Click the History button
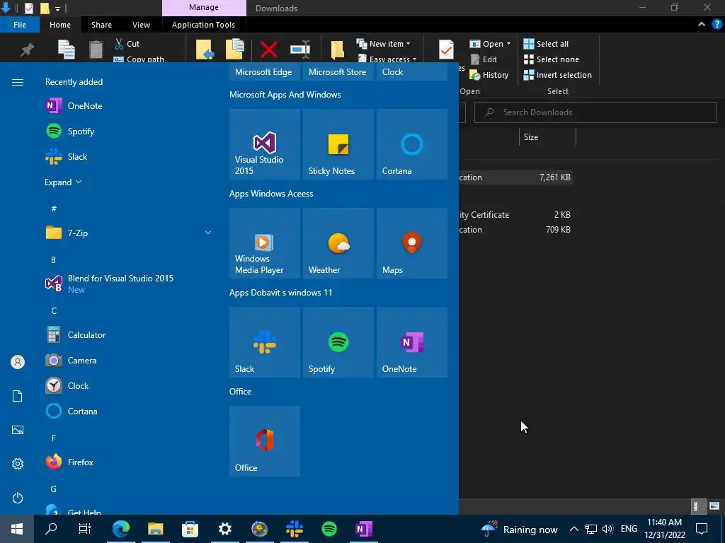Screen dimensions: 725x543 pyautogui.click(x=489, y=75)
